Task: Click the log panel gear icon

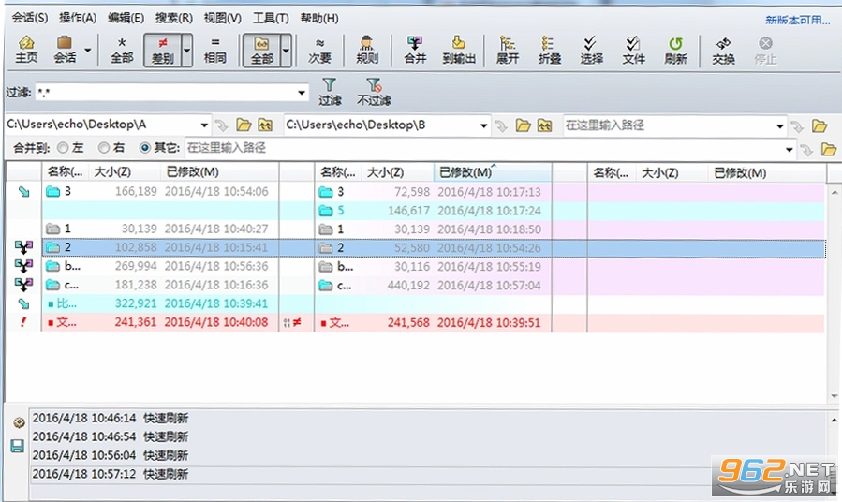Action: pos(19,422)
